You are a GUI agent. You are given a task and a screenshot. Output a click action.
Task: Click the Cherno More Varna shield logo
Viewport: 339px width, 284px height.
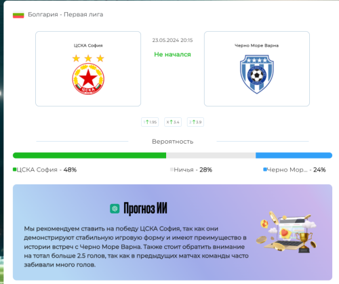257,74
